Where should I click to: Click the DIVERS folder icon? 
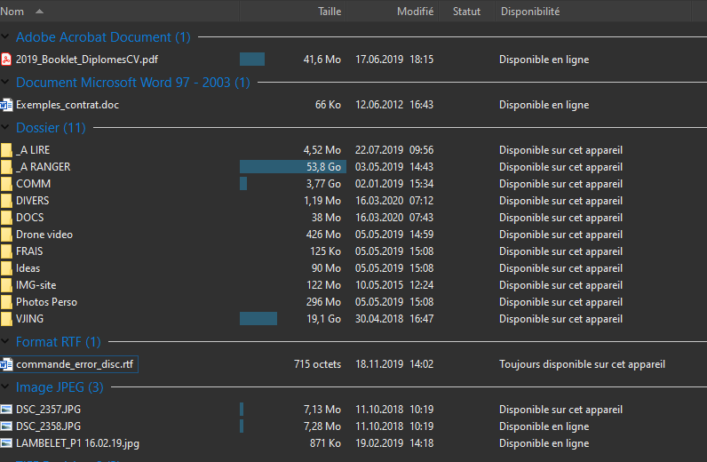[6, 201]
